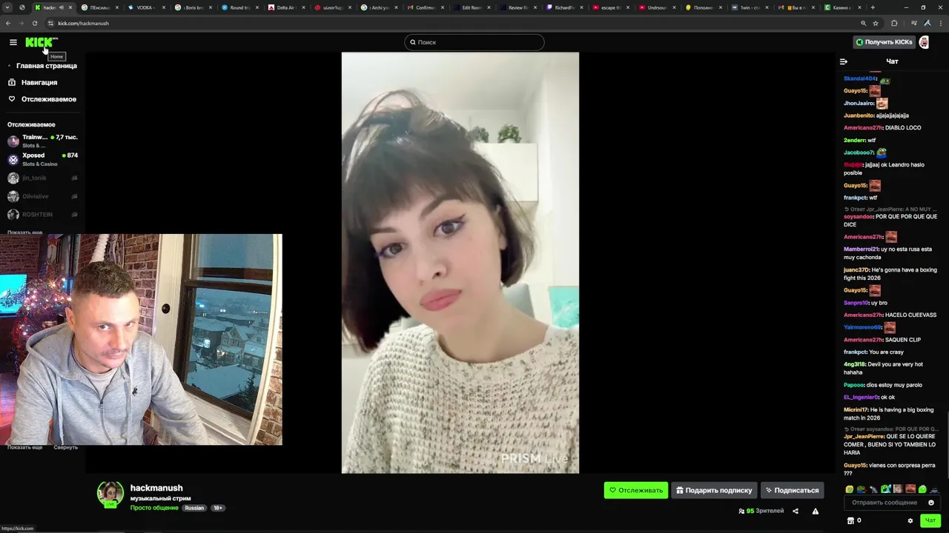Click the green Чат send button

[930, 520]
